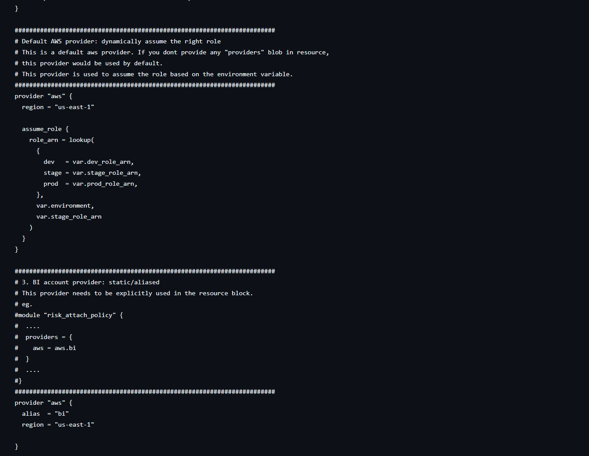Click var.dev_role_arn in the dev mapping
The height and width of the screenshot is (456, 589).
click(x=103, y=162)
